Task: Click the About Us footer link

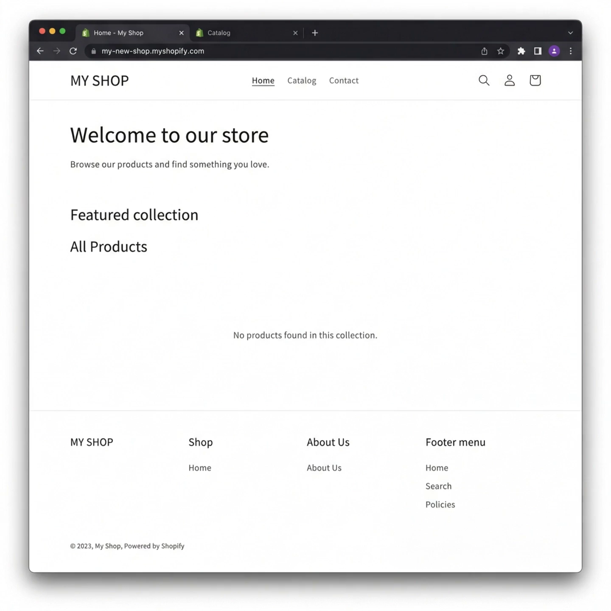Action: [x=324, y=468]
